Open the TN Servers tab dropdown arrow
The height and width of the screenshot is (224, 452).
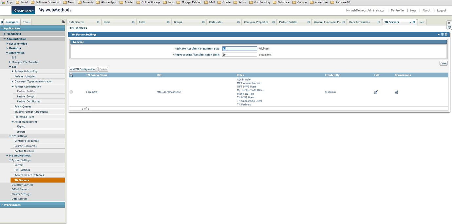pyautogui.click(x=410, y=22)
